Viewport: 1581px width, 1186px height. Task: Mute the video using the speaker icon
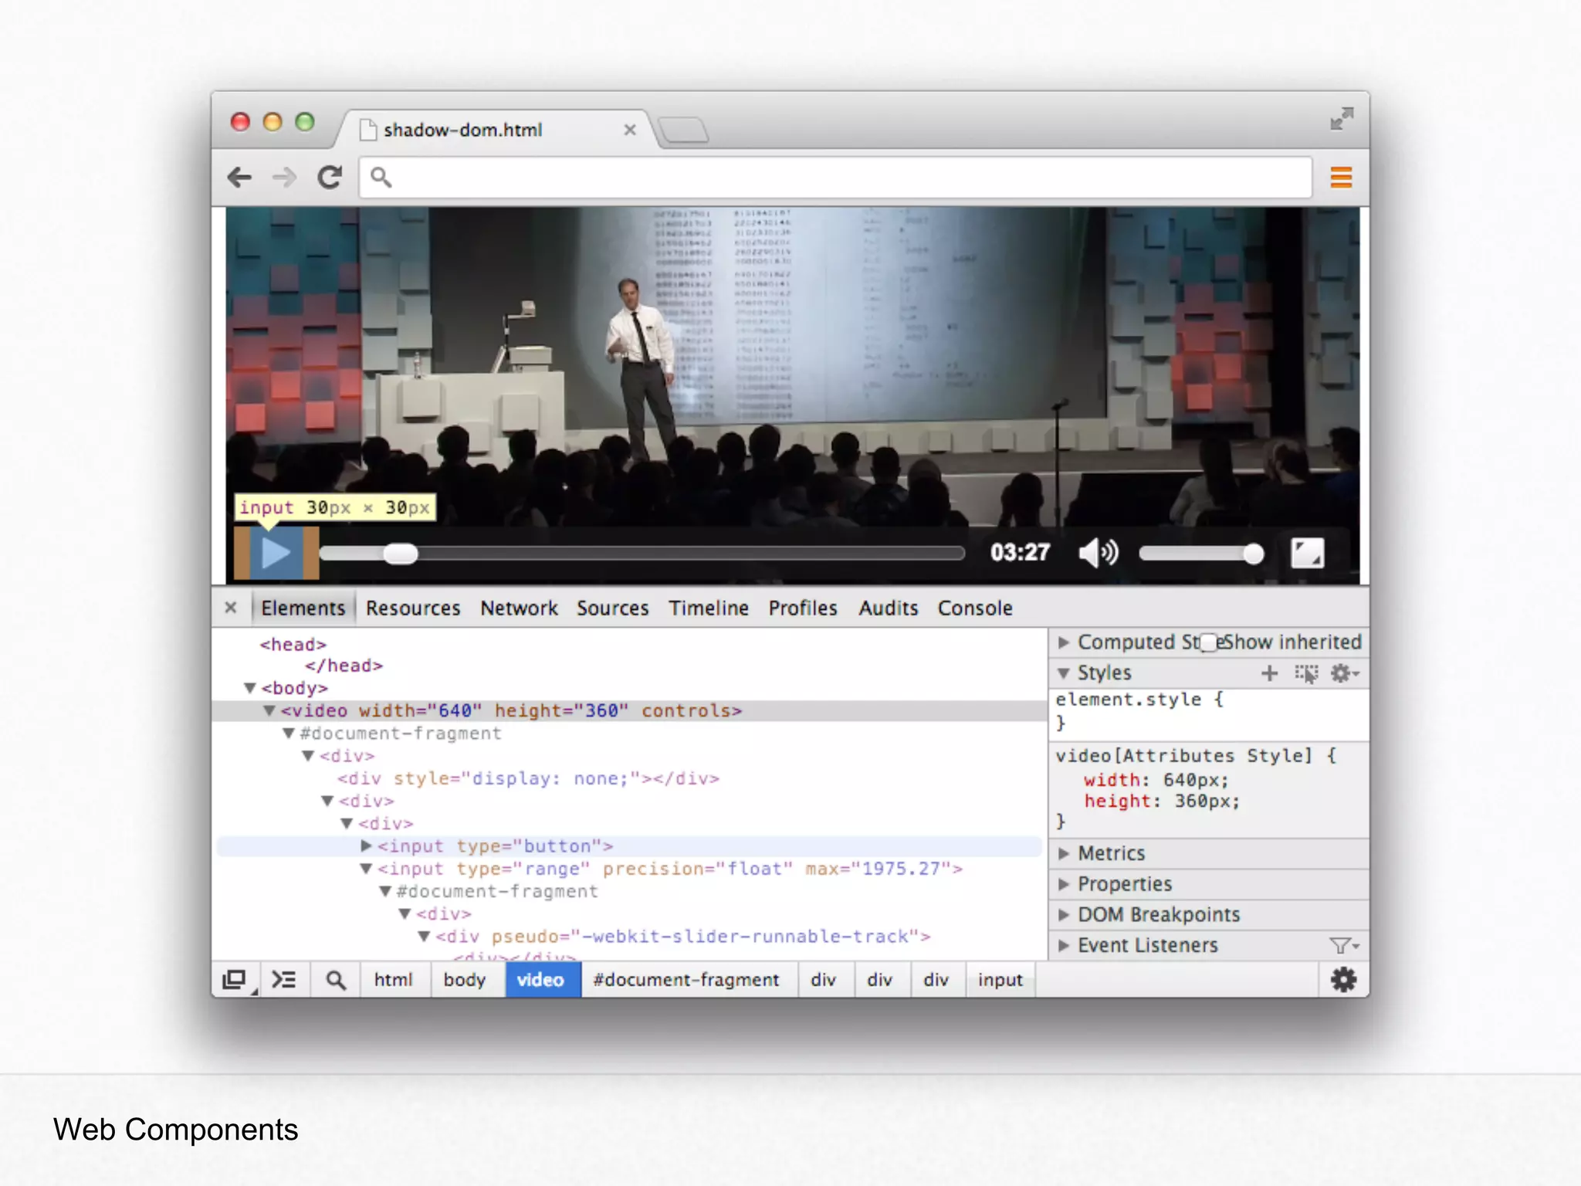tap(1098, 553)
